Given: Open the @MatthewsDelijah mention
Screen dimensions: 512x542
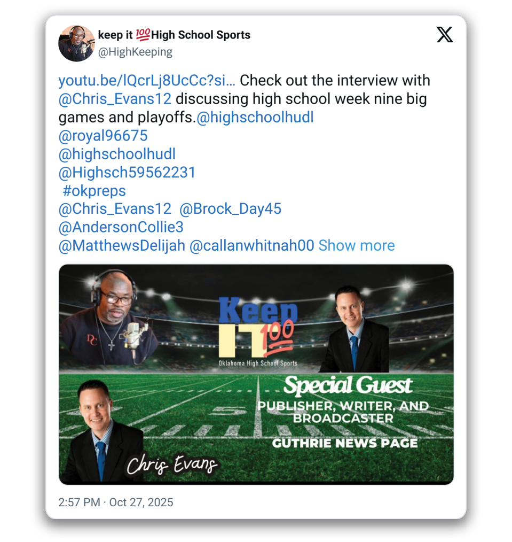Looking at the screenshot, I should point(122,245).
